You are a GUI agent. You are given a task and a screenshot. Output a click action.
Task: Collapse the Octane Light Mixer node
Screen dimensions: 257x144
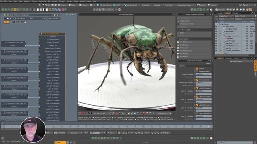point(41,34)
